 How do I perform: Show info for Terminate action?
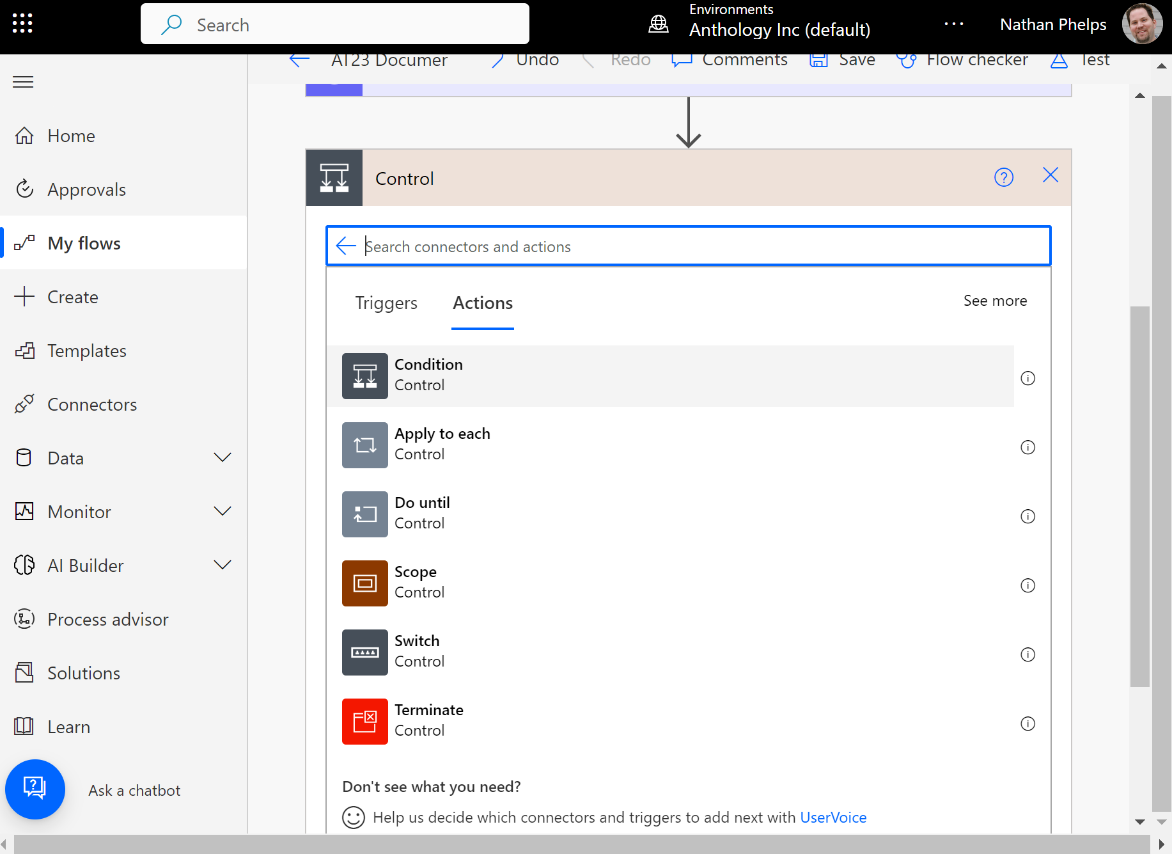coord(1027,724)
